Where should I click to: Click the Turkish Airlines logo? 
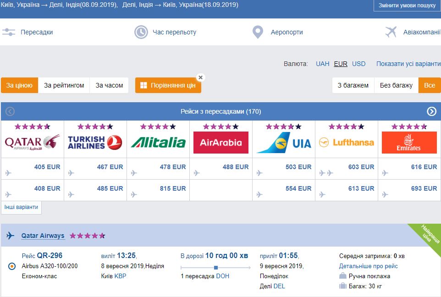95,142
